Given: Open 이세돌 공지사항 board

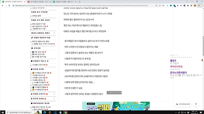Looking at the screenshot, I should [x=40, y=57].
